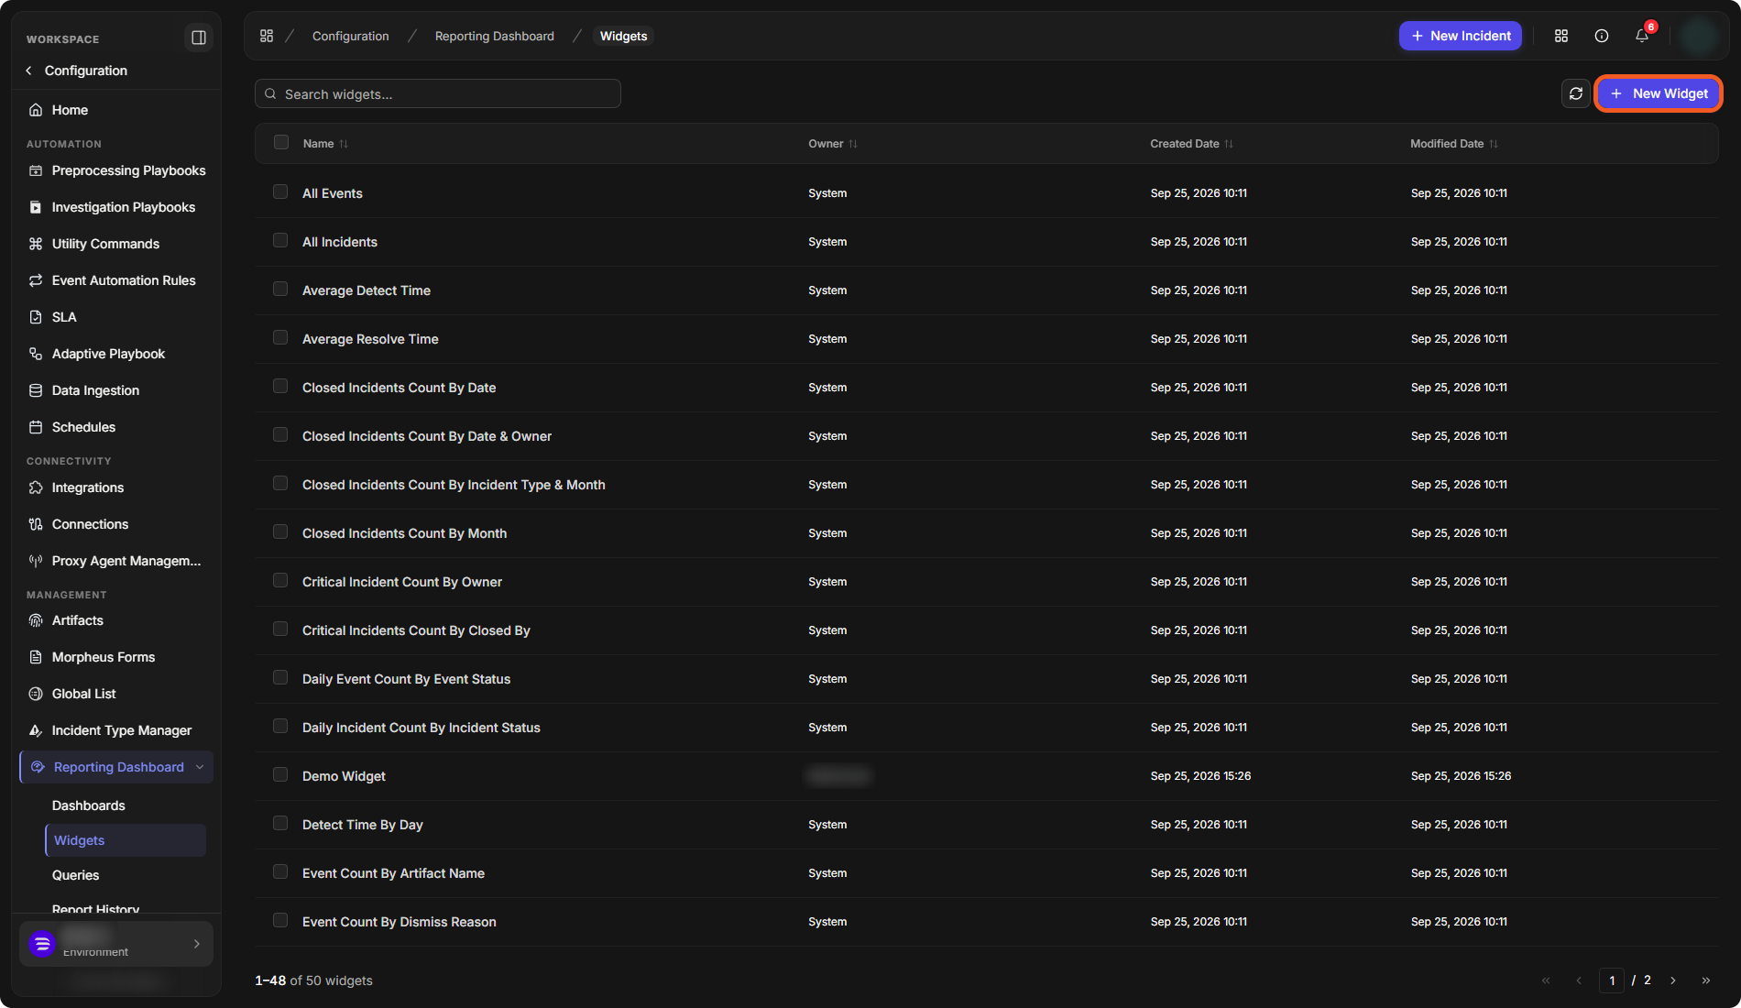
Task: Check the Demo Widget row checkbox
Action: point(280,774)
